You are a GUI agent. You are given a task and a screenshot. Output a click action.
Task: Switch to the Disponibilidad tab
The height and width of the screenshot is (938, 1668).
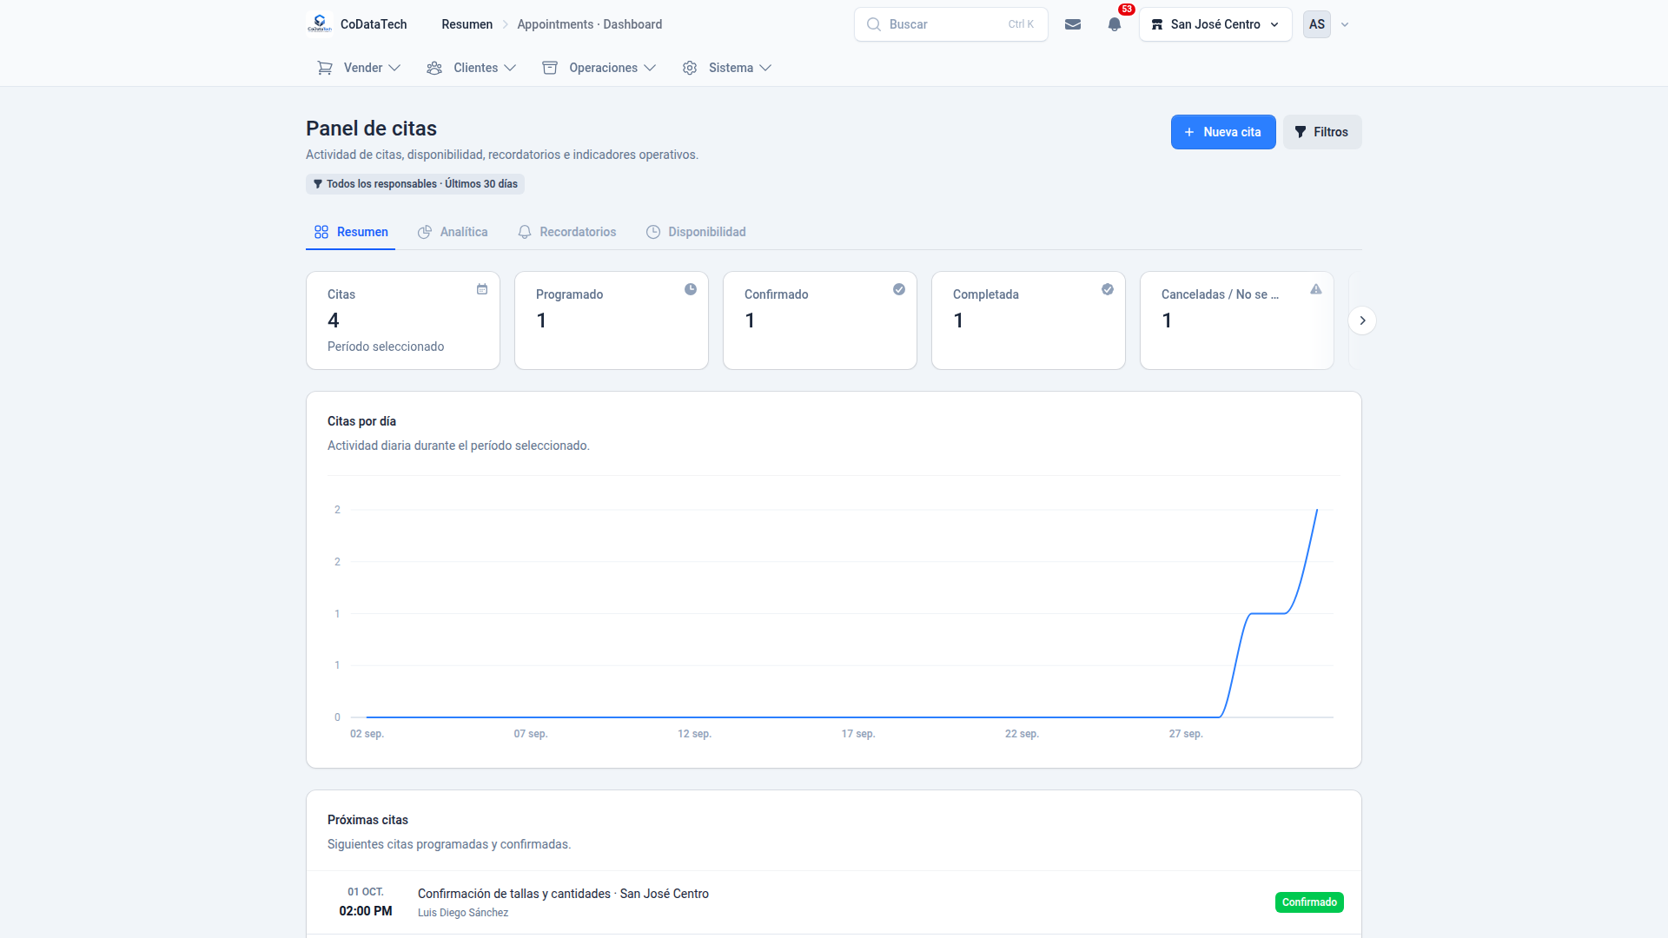pos(696,232)
